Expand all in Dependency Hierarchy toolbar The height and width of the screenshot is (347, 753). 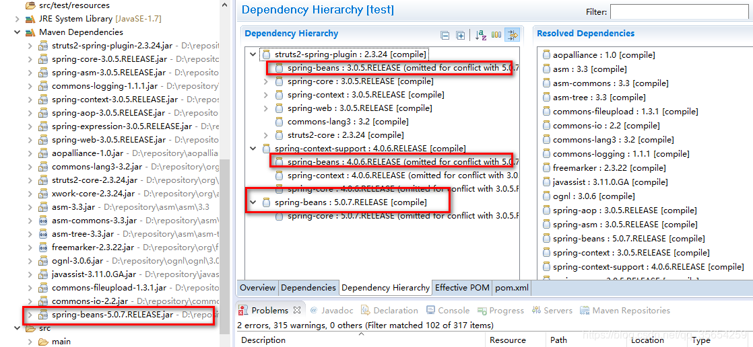(460, 35)
